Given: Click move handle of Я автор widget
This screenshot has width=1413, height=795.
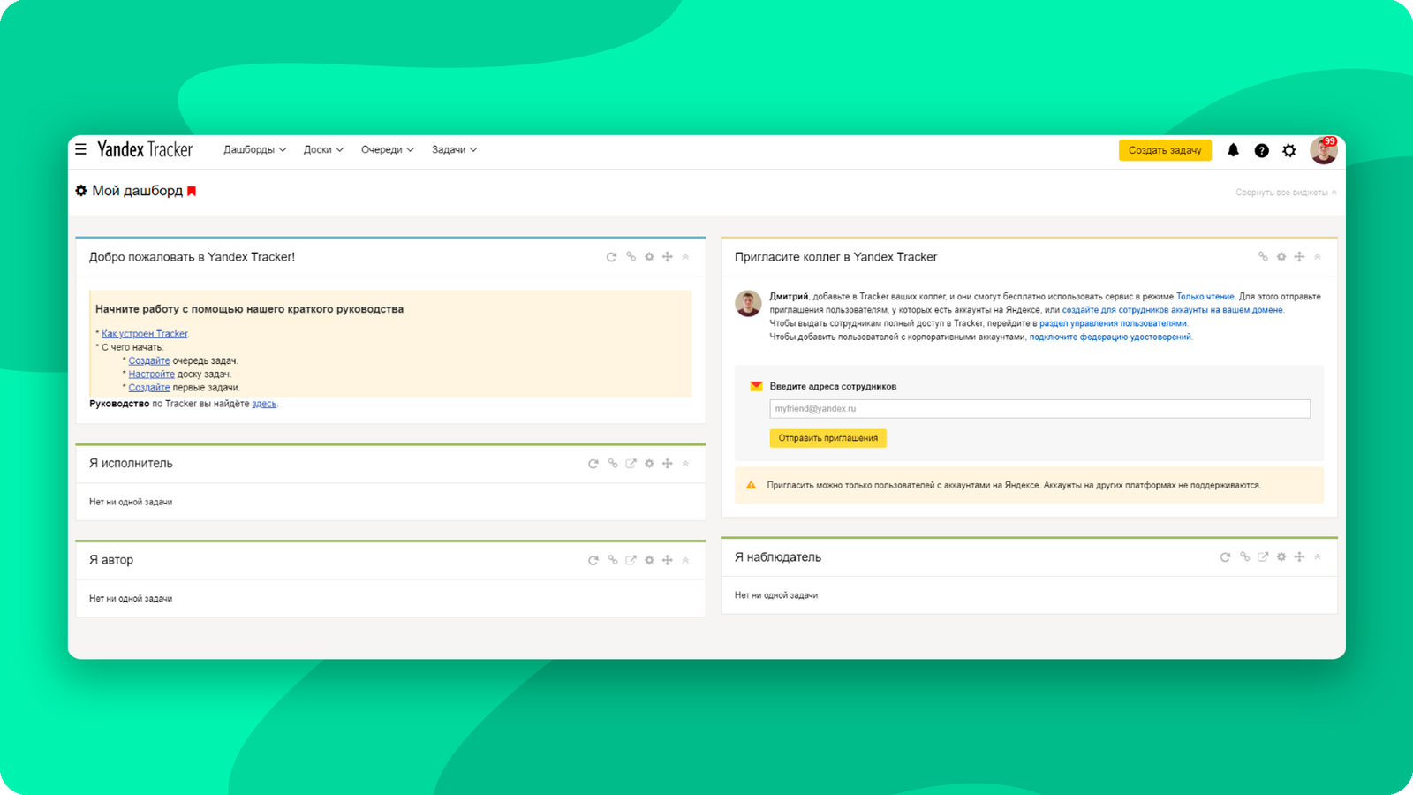Looking at the screenshot, I should (x=668, y=560).
